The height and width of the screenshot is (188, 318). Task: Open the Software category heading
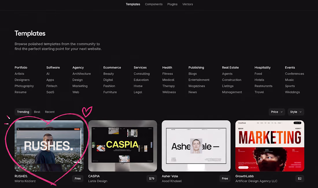point(53,67)
